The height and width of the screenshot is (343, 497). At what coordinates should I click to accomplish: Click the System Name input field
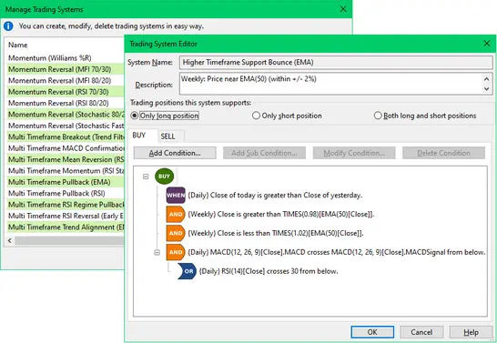point(336,63)
